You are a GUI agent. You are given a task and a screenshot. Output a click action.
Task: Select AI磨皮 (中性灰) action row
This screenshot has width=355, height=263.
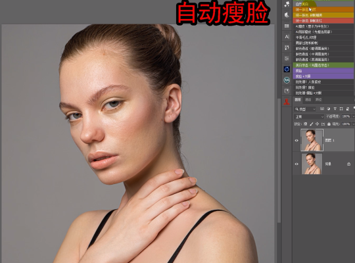(x=323, y=26)
